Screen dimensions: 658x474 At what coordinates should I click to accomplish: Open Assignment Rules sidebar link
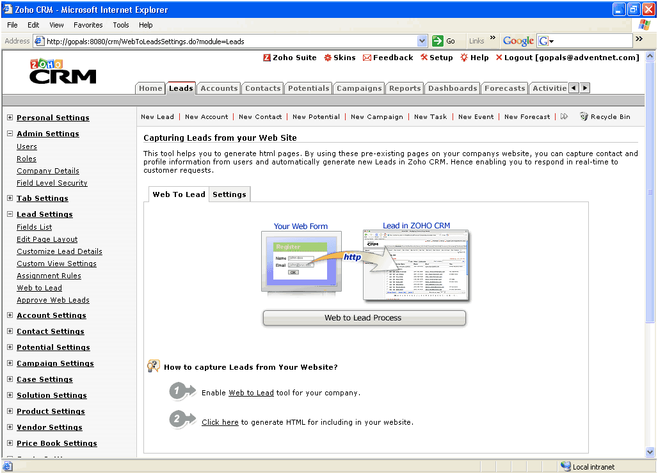pos(49,276)
